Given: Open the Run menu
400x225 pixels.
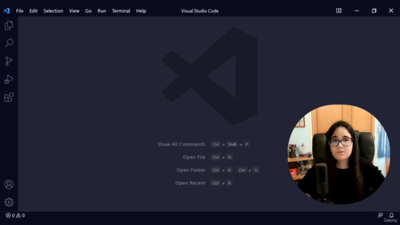Looking at the screenshot, I should (101, 11).
